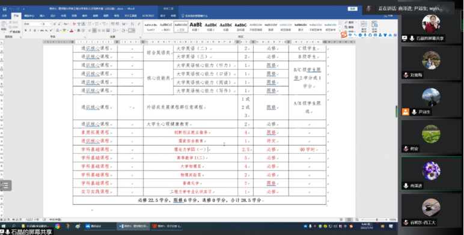Screen dimensions: 464x235
Task: Select the bullet list icon
Action: [90, 23]
